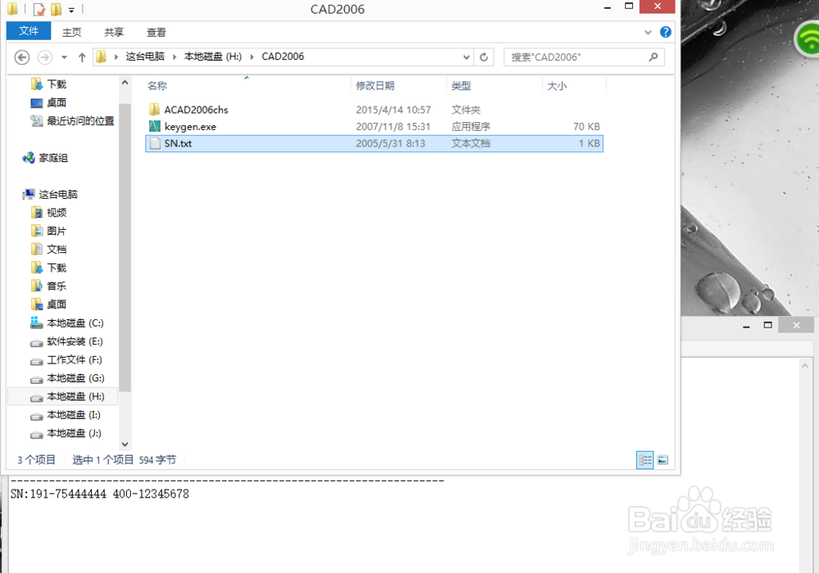Sort files by 名称 column
This screenshot has height=573, width=819.
click(157, 86)
